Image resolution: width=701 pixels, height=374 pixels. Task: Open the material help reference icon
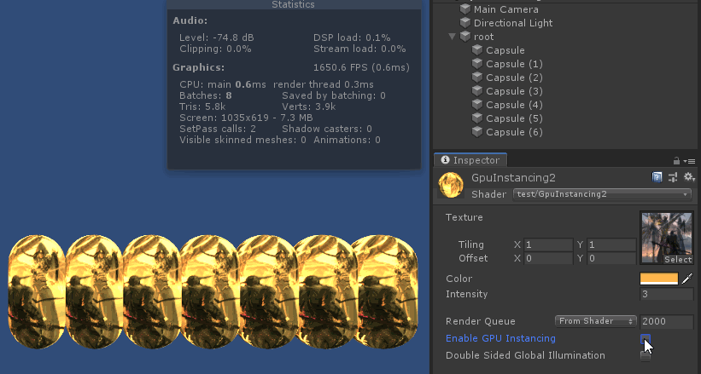click(x=657, y=177)
